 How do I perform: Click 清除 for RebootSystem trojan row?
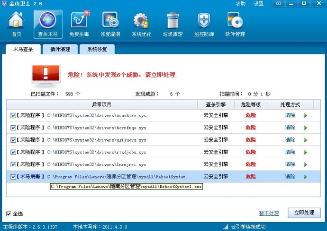[x=290, y=177]
